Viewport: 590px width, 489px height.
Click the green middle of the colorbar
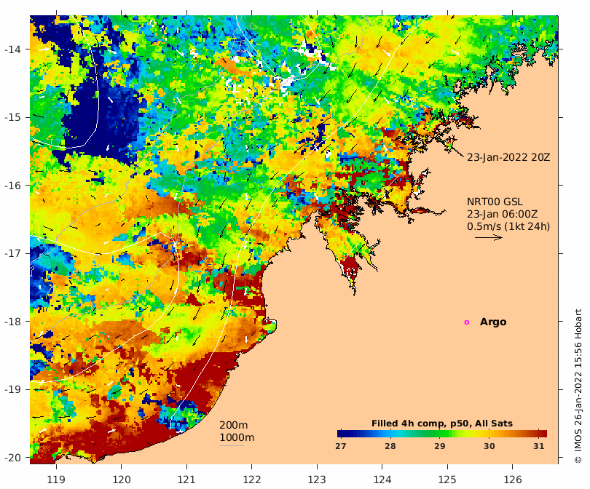(x=441, y=434)
